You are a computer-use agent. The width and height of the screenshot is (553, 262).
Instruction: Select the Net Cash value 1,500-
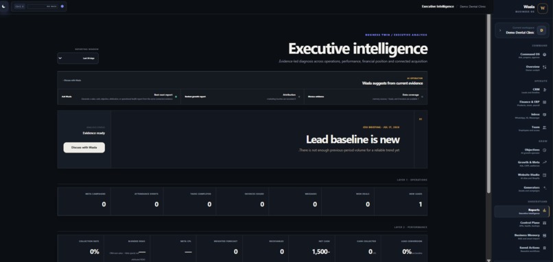[321, 252]
